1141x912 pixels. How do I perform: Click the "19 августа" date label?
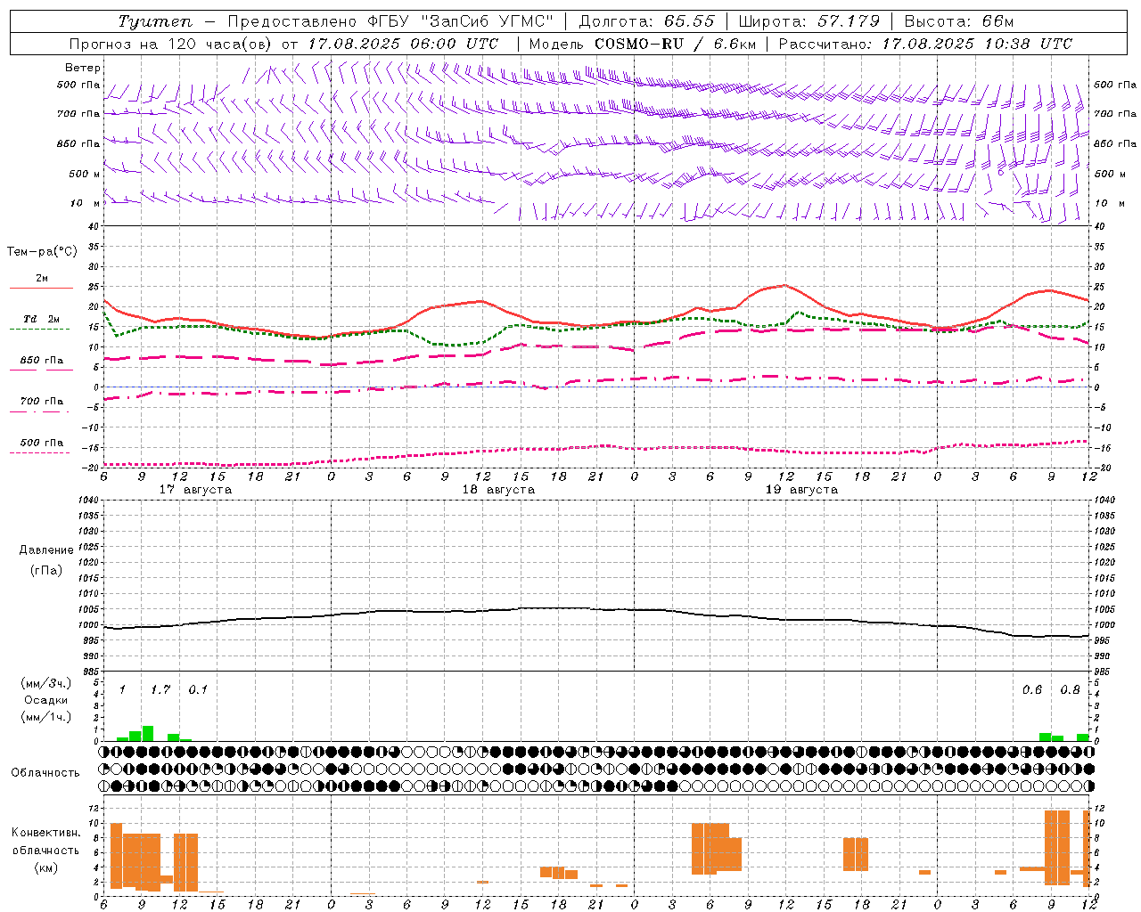tap(801, 490)
